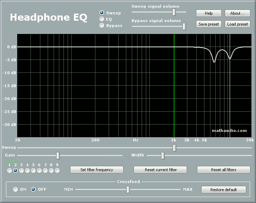Click the 20k frequency axis label

pos(250,140)
